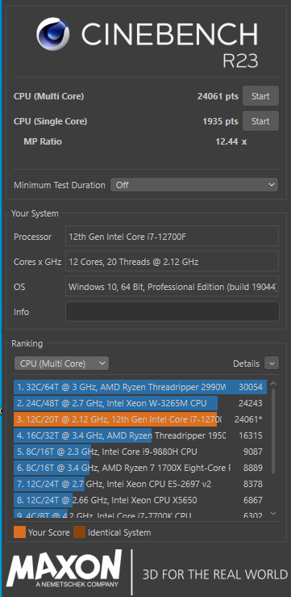The height and width of the screenshot is (597, 291).
Task: Select the Xeon E5-2697 v2 ranking row
Action: (139, 484)
